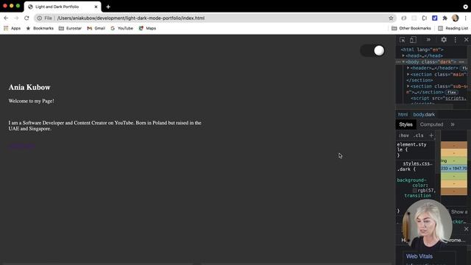The width and height of the screenshot is (471, 265).
Task: Expand the header element in DOM tree
Action: (x=408, y=68)
